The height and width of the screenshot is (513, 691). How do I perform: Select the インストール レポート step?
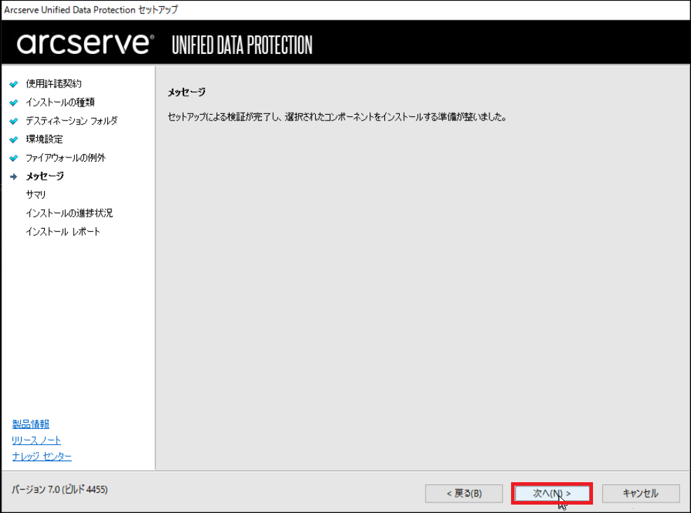pyautogui.click(x=63, y=232)
